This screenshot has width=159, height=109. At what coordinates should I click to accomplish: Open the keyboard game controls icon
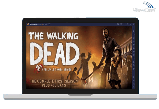point(134,41)
